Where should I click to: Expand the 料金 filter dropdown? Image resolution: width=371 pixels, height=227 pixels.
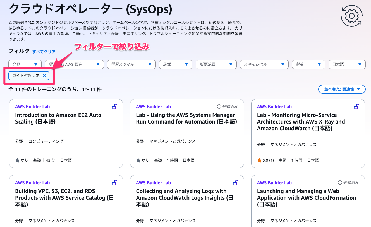(x=308, y=64)
